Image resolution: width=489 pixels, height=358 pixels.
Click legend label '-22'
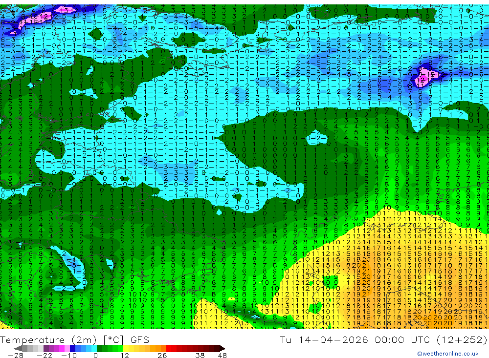[44, 356]
